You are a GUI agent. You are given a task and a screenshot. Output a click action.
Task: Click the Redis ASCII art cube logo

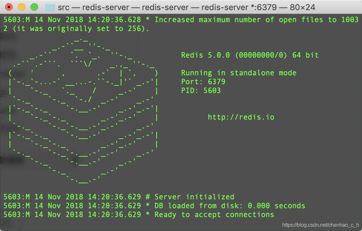click(83, 110)
